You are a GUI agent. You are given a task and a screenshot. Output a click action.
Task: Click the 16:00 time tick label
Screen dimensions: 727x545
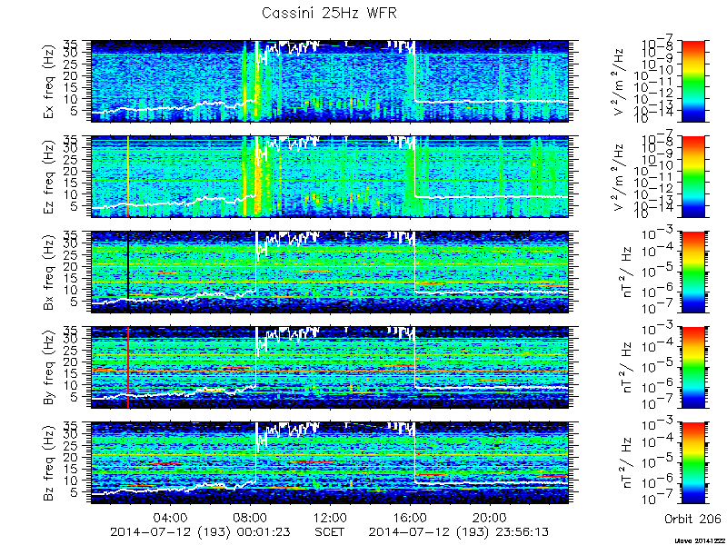(410, 517)
